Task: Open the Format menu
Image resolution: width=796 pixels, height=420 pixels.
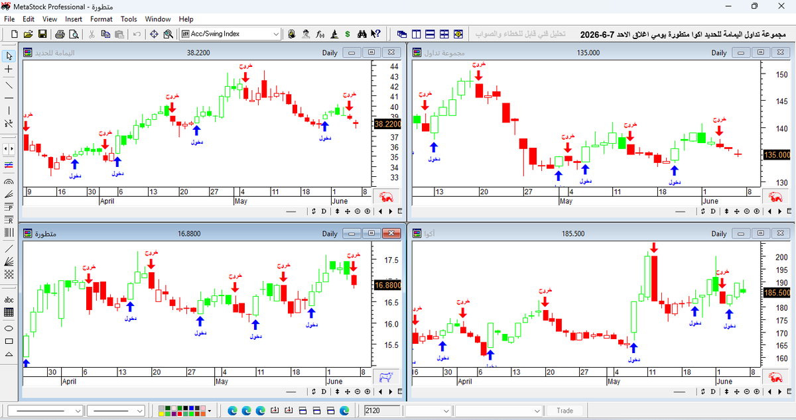Action: coord(101,19)
